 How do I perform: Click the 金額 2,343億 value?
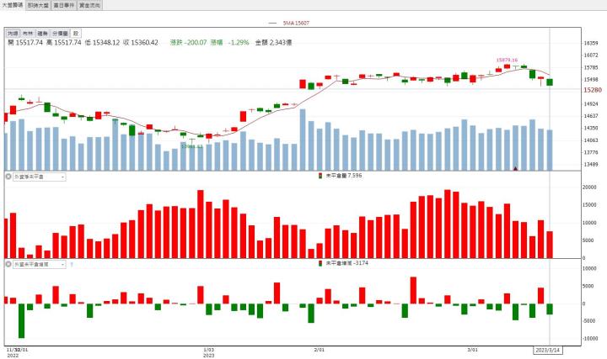273,43
